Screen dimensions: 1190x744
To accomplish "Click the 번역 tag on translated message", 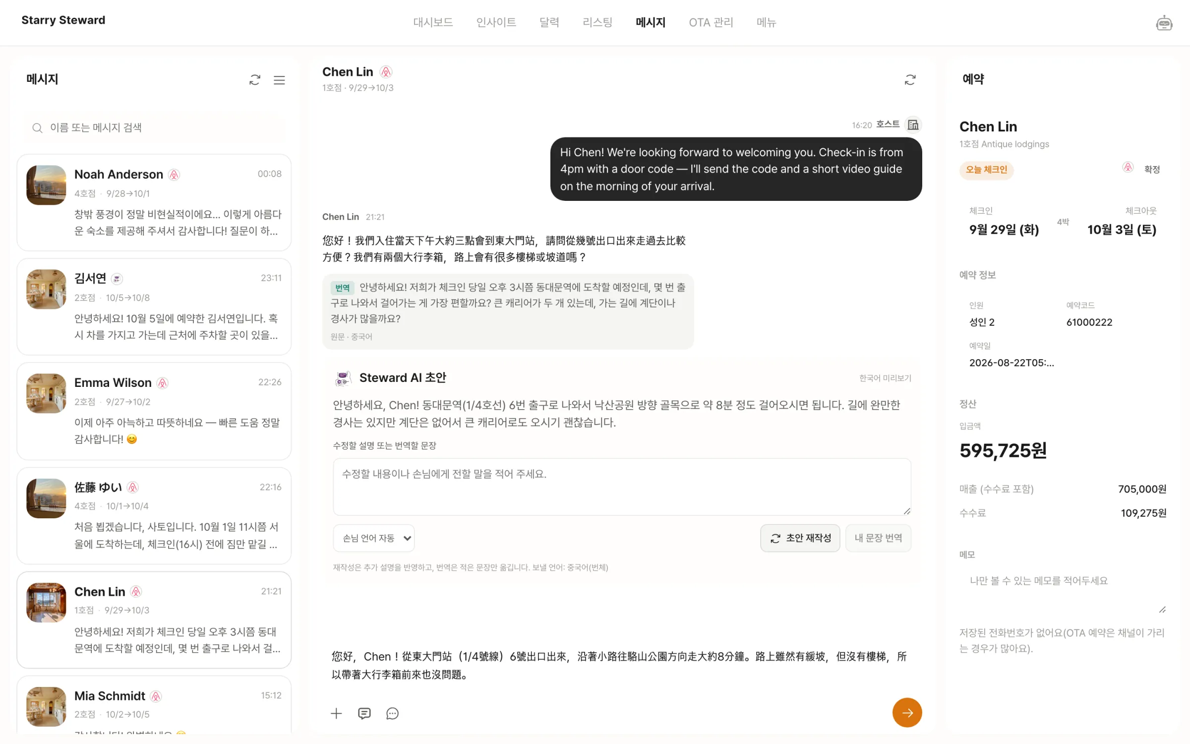I will coord(342,288).
